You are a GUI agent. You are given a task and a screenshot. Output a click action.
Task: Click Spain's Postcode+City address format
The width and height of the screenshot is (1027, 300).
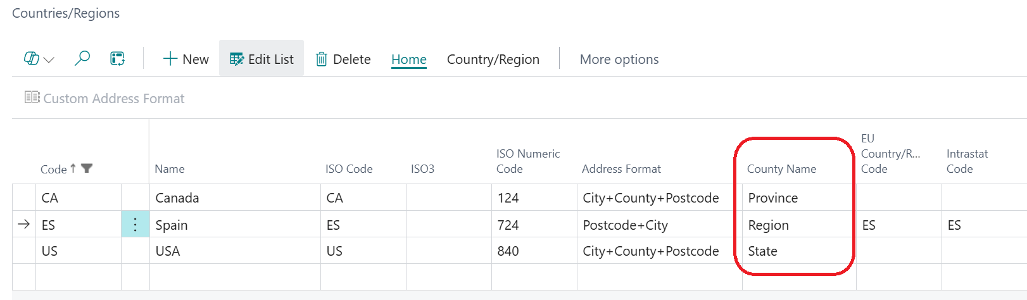[660, 225]
